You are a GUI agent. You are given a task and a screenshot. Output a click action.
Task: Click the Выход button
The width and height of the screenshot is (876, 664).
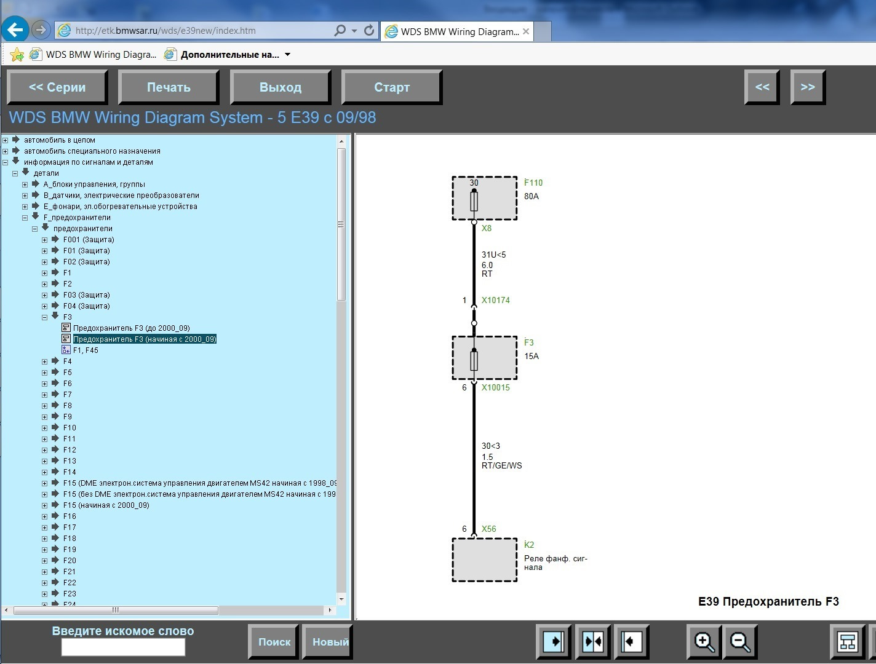(281, 87)
